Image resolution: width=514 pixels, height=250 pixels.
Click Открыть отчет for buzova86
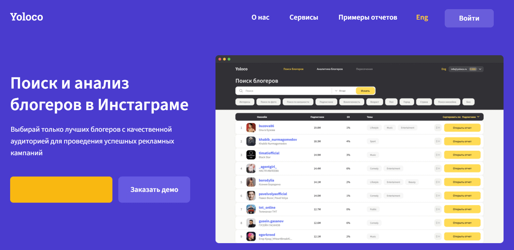point(462,128)
